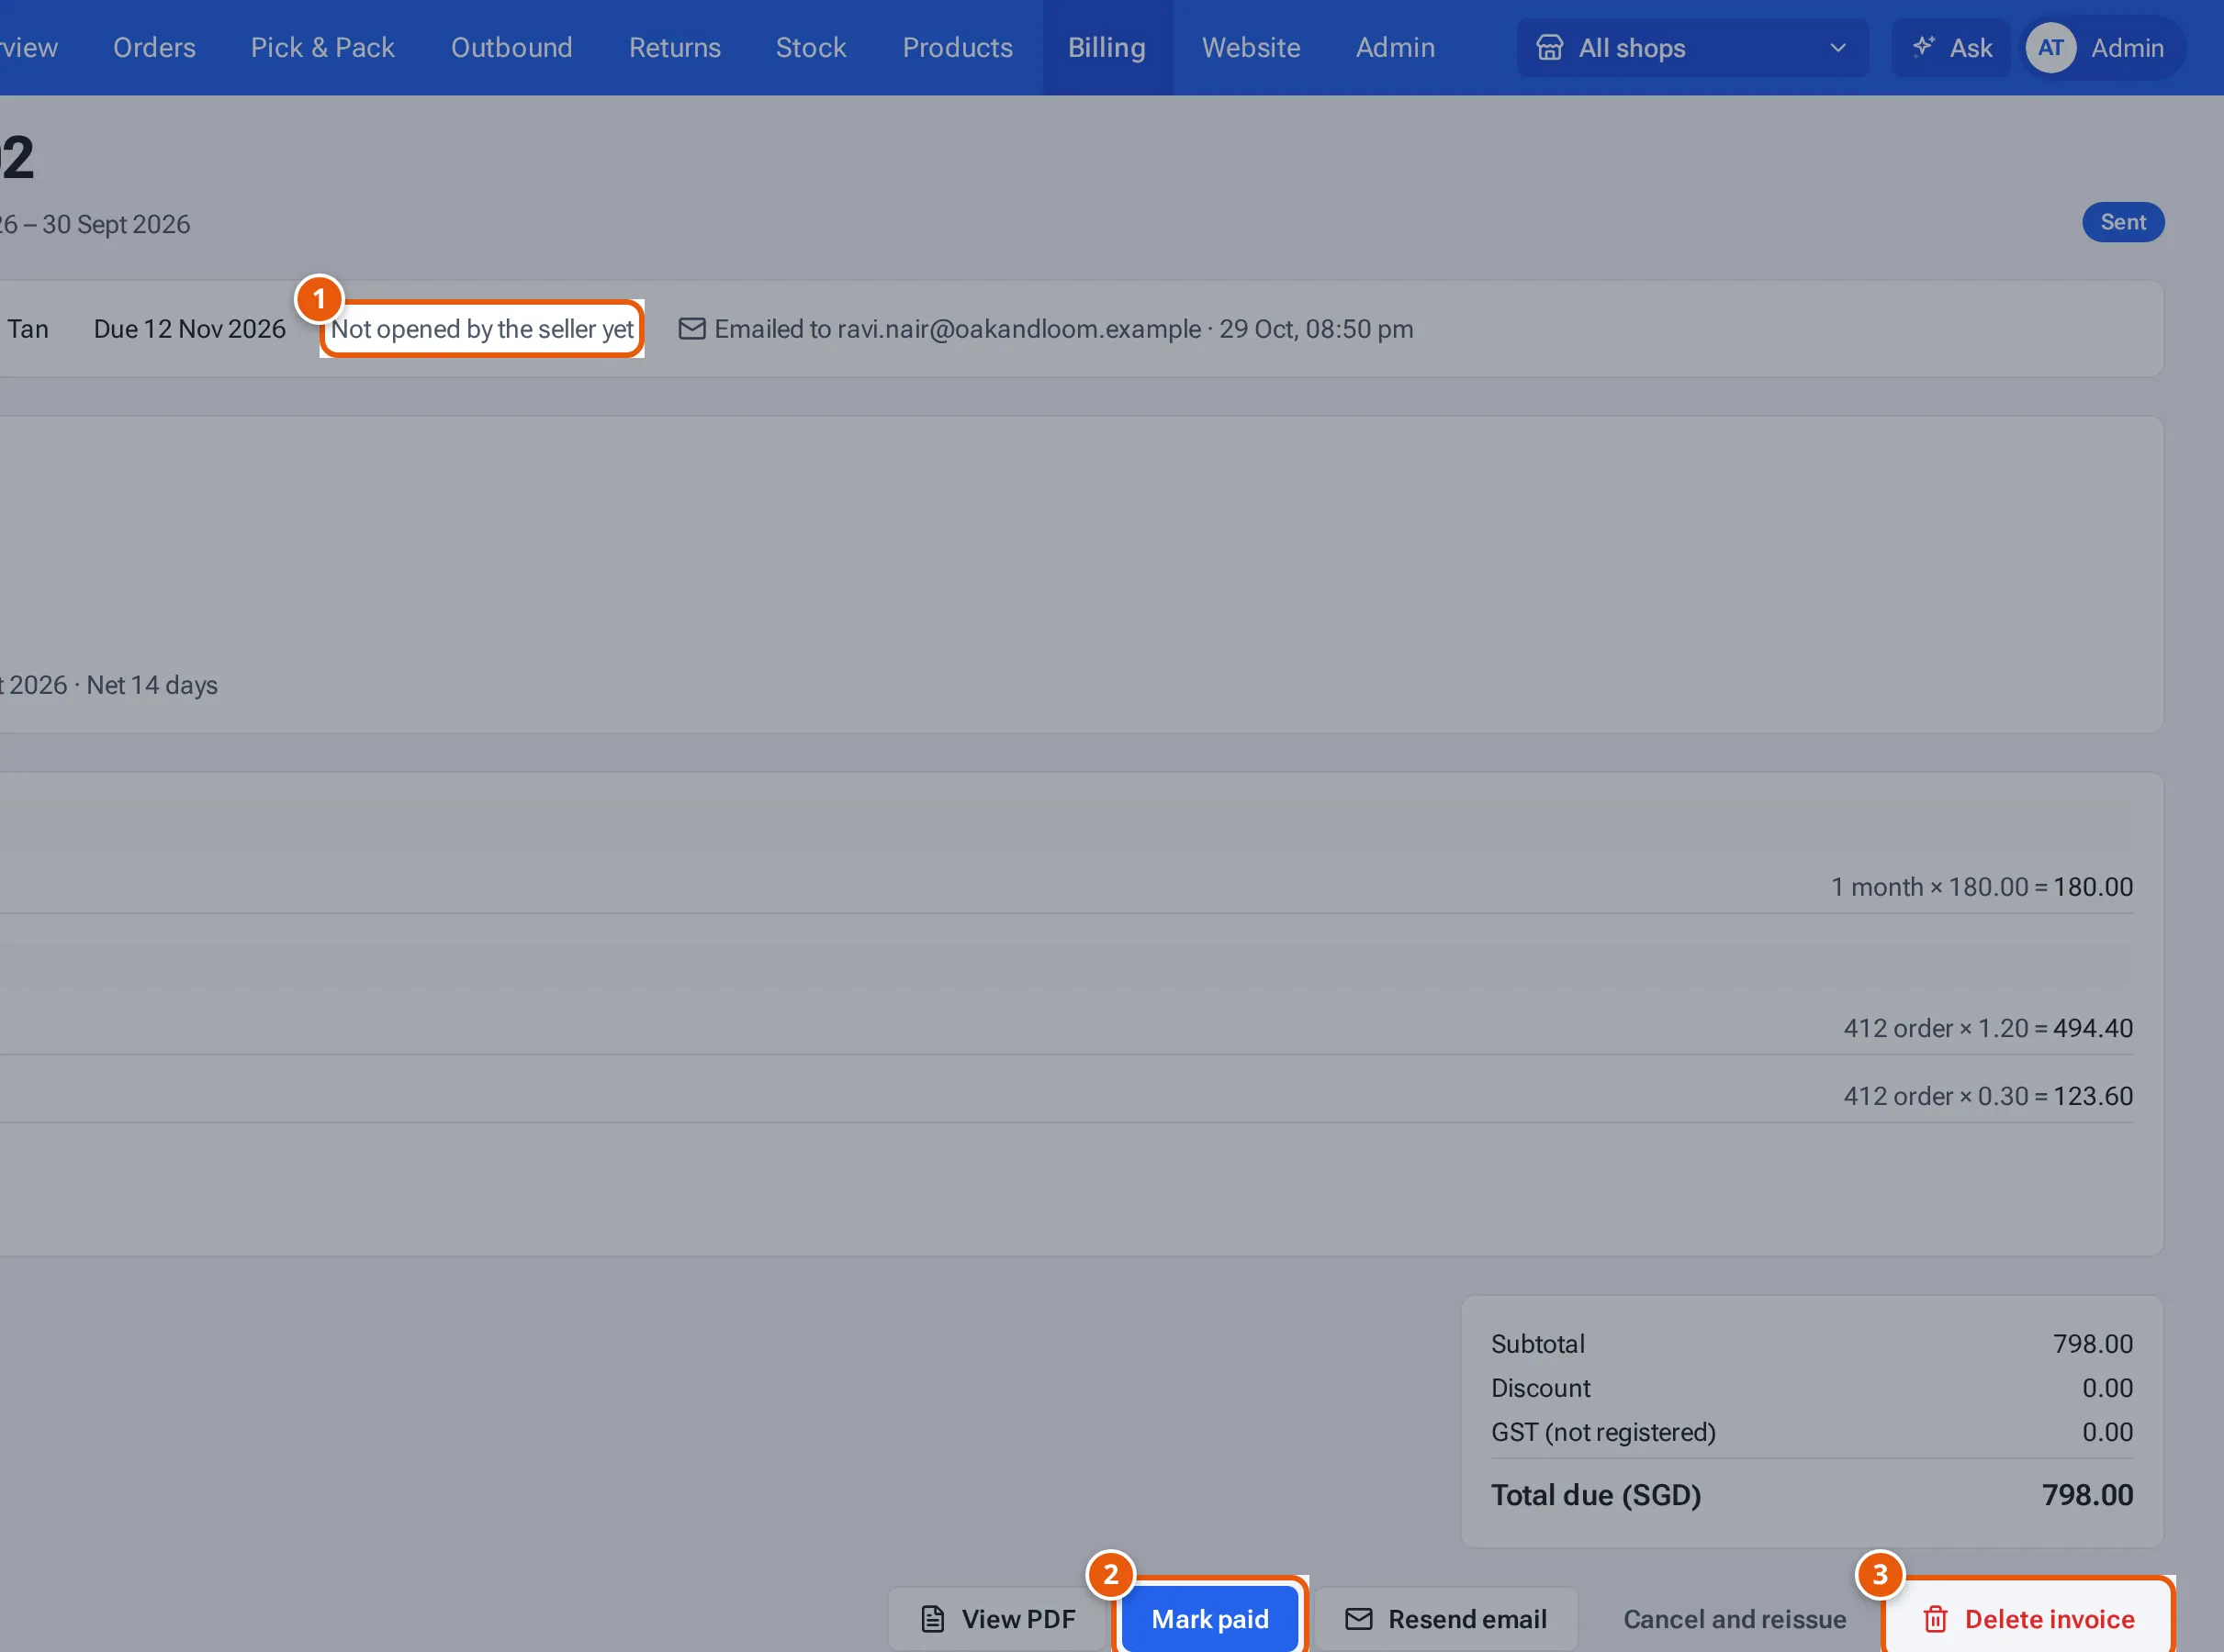Click 412 order × 1.20 = 494.40 line

click(x=1988, y=1027)
